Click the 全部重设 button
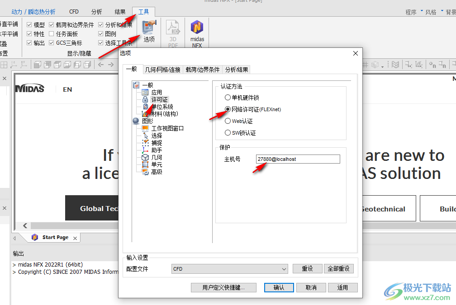This screenshot has height=305, width=456. [x=339, y=268]
